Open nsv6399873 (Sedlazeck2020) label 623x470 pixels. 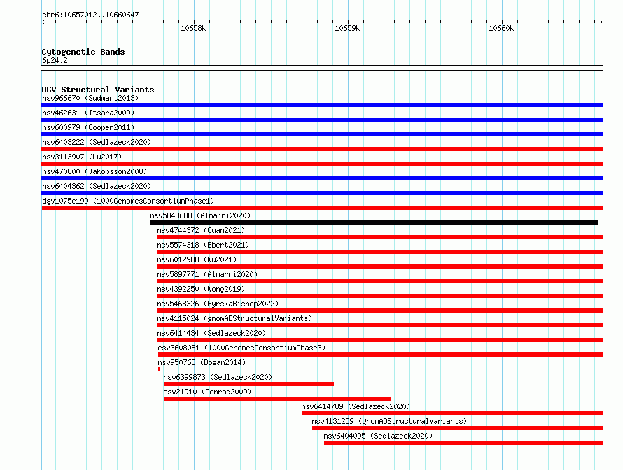click(x=218, y=377)
